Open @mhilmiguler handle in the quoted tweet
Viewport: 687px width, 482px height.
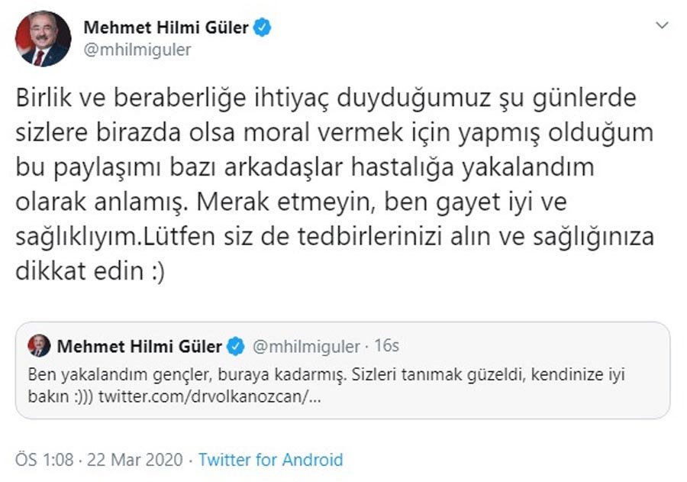coord(306,347)
